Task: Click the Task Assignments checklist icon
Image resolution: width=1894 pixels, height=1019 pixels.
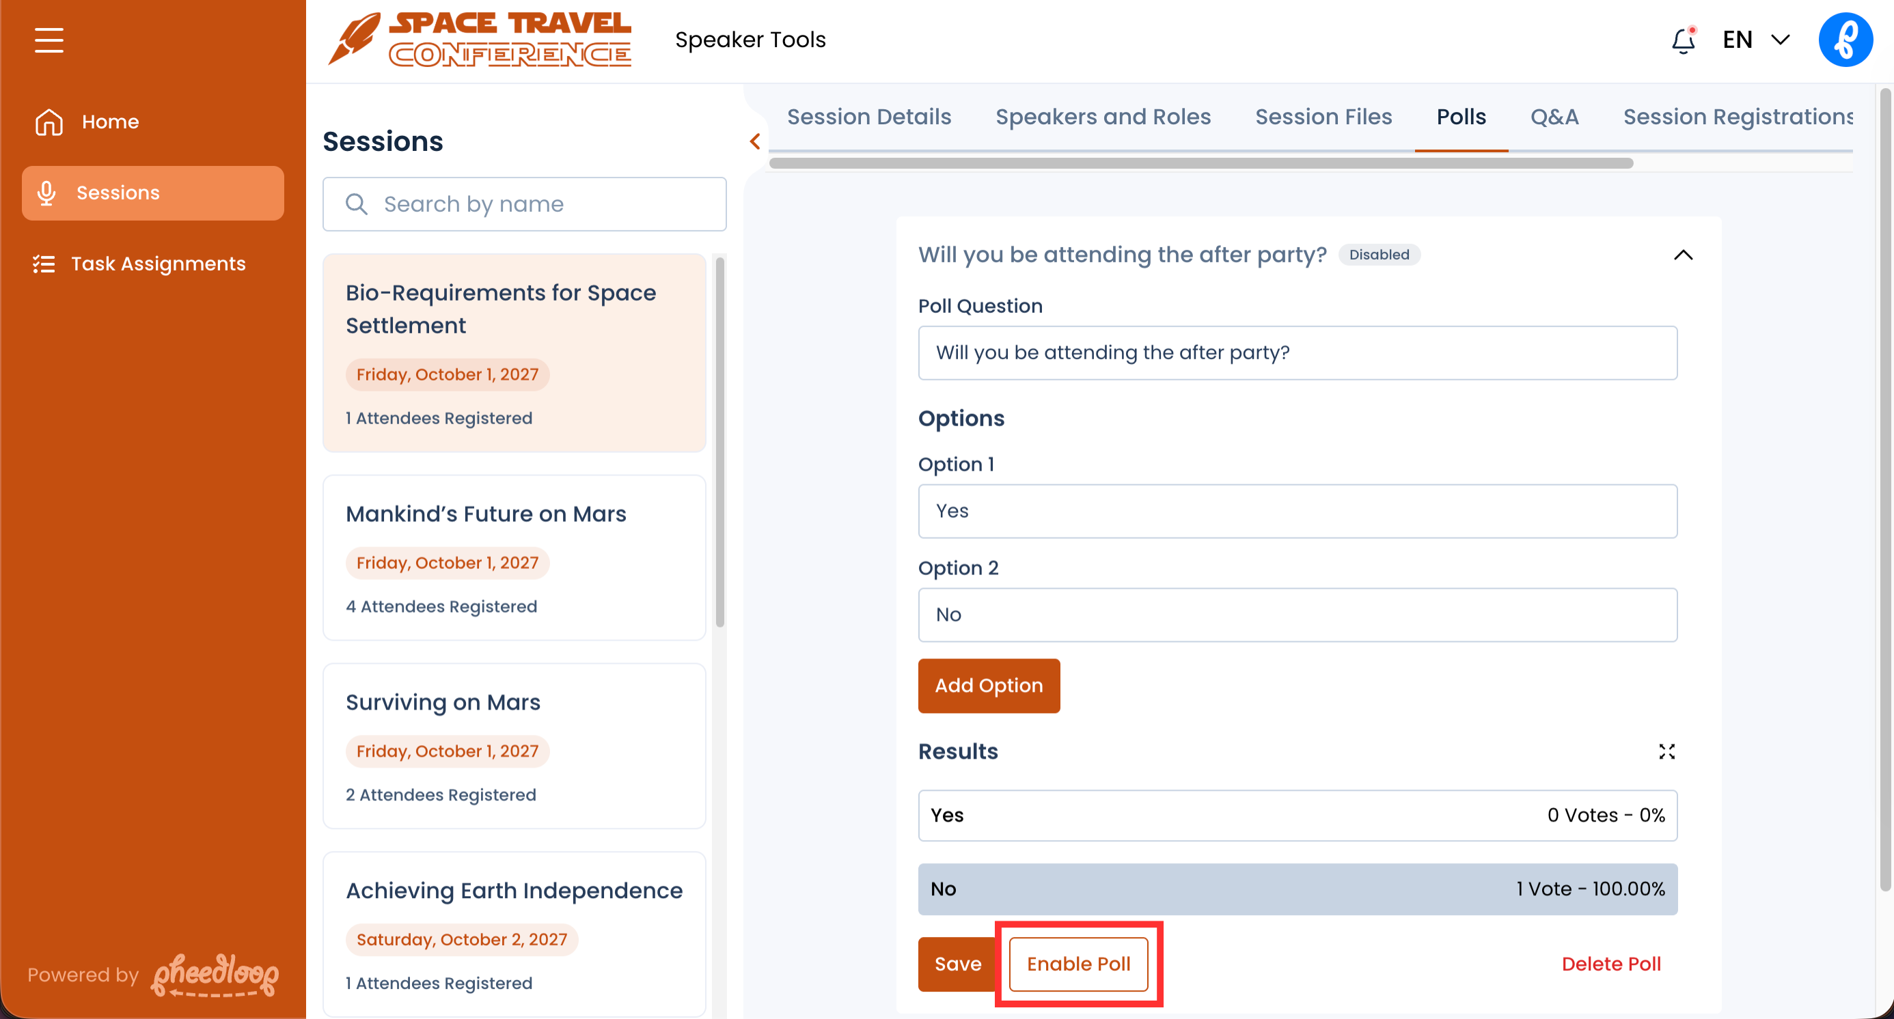Action: [44, 264]
